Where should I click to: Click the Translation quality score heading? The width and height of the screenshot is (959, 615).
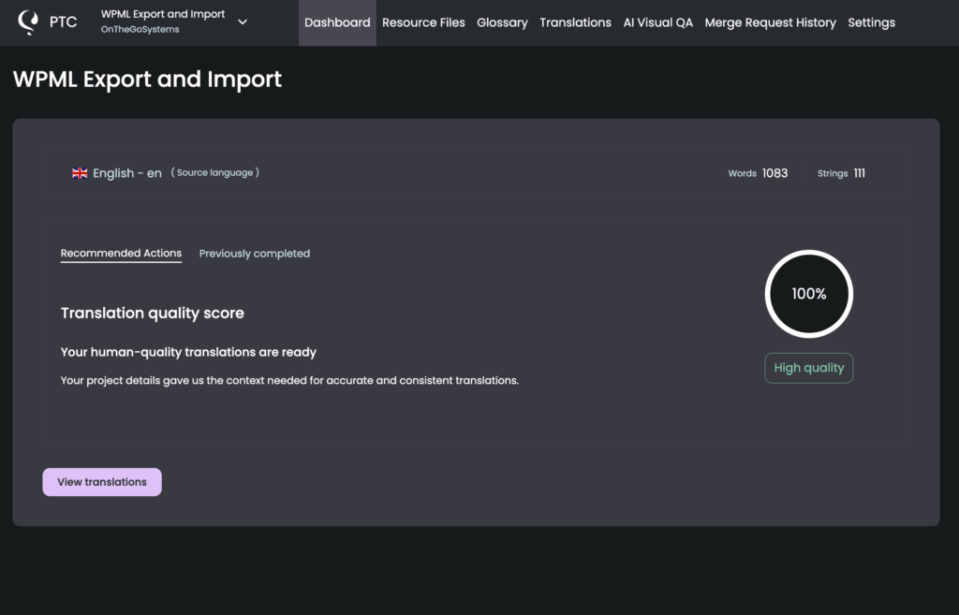click(153, 313)
